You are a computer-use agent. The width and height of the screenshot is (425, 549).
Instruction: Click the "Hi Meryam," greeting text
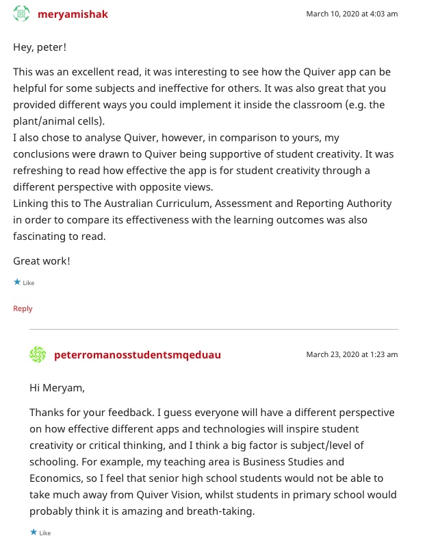pyautogui.click(x=57, y=388)
